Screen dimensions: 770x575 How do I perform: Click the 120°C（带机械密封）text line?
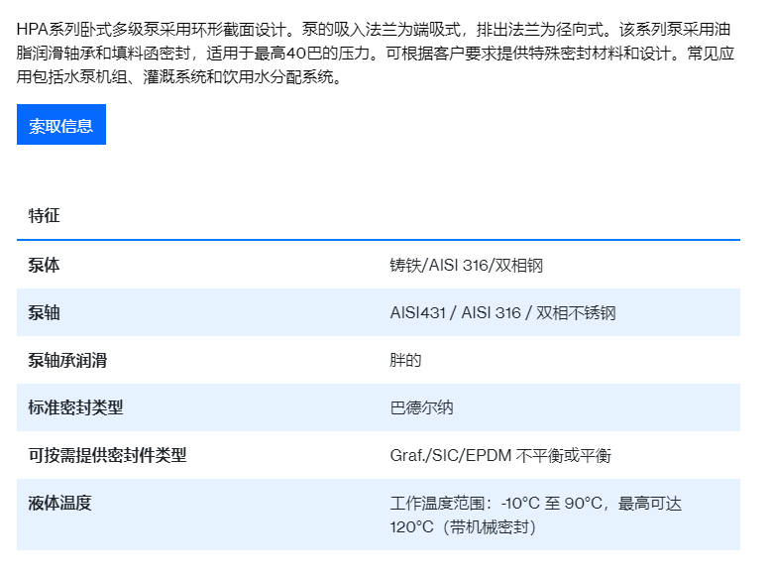tap(463, 526)
